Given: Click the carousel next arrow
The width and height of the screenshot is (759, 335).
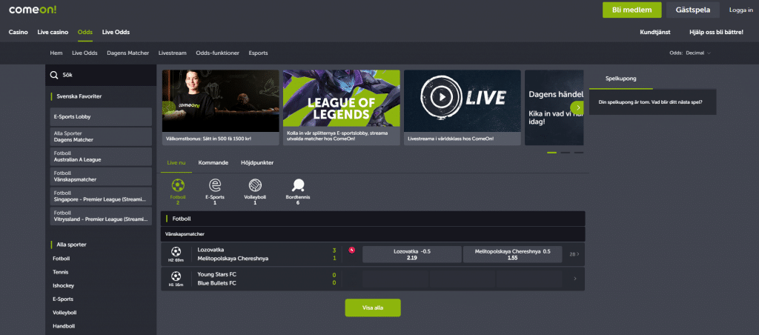Looking at the screenshot, I should pos(577,107).
